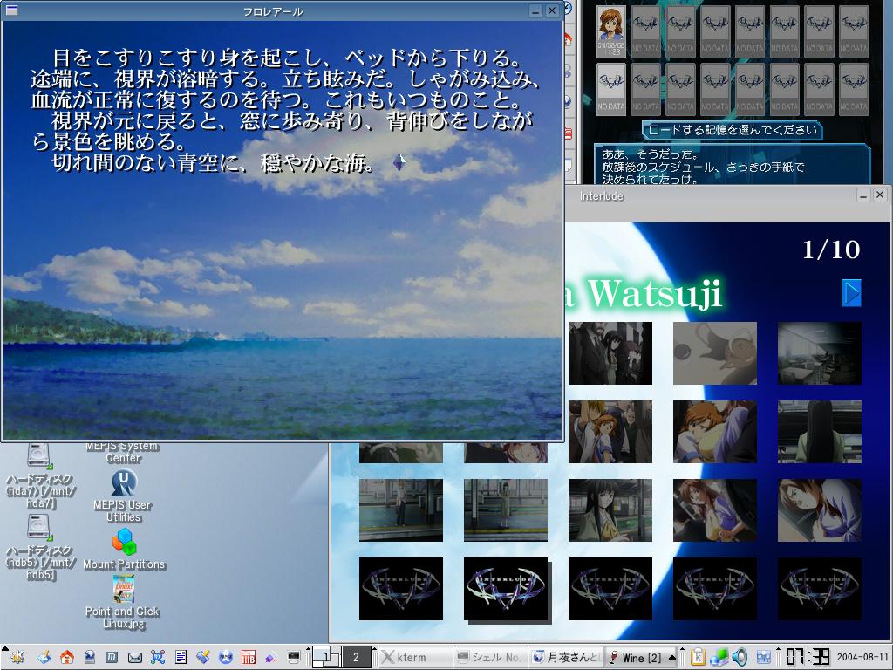Click the red MB panel launcher icon

tap(249, 657)
